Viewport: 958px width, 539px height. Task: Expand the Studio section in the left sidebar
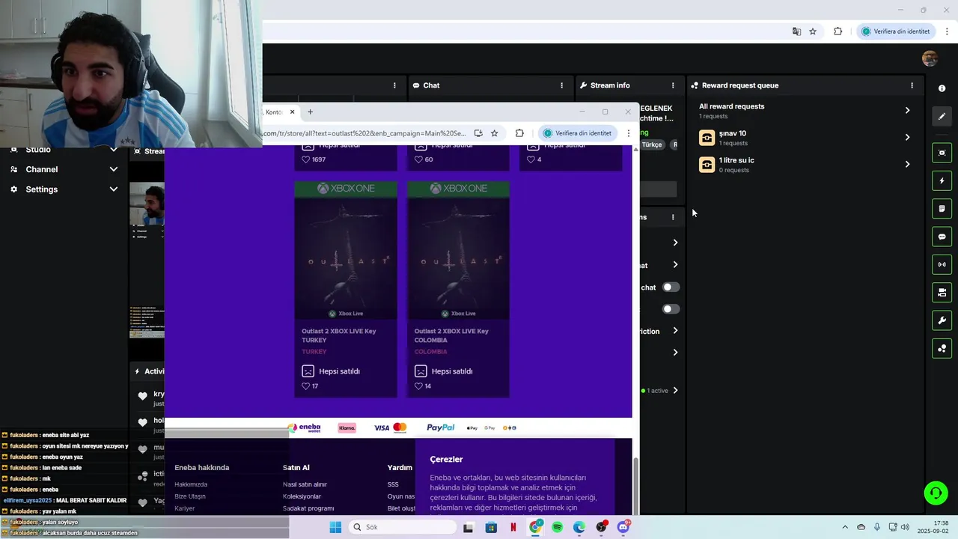click(x=114, y=150)
